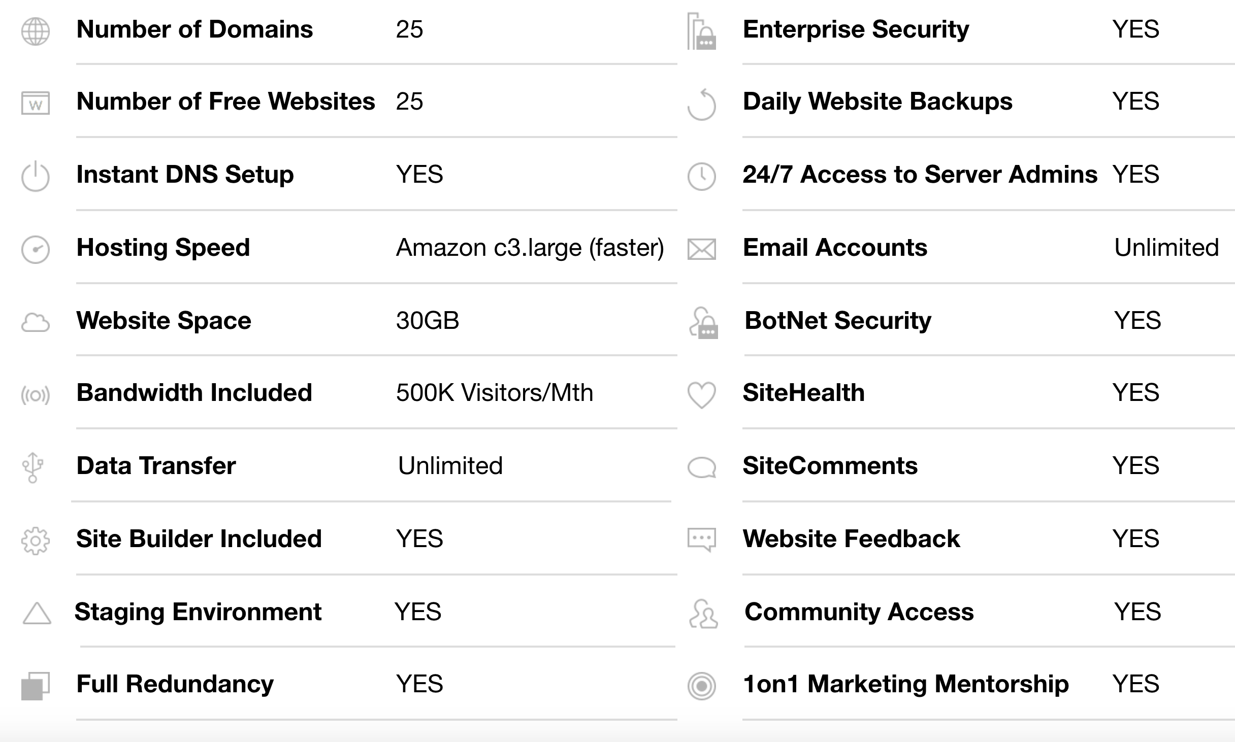
Task: Click the building lock icon for Enterprise Security
Action: pos(702,31)
